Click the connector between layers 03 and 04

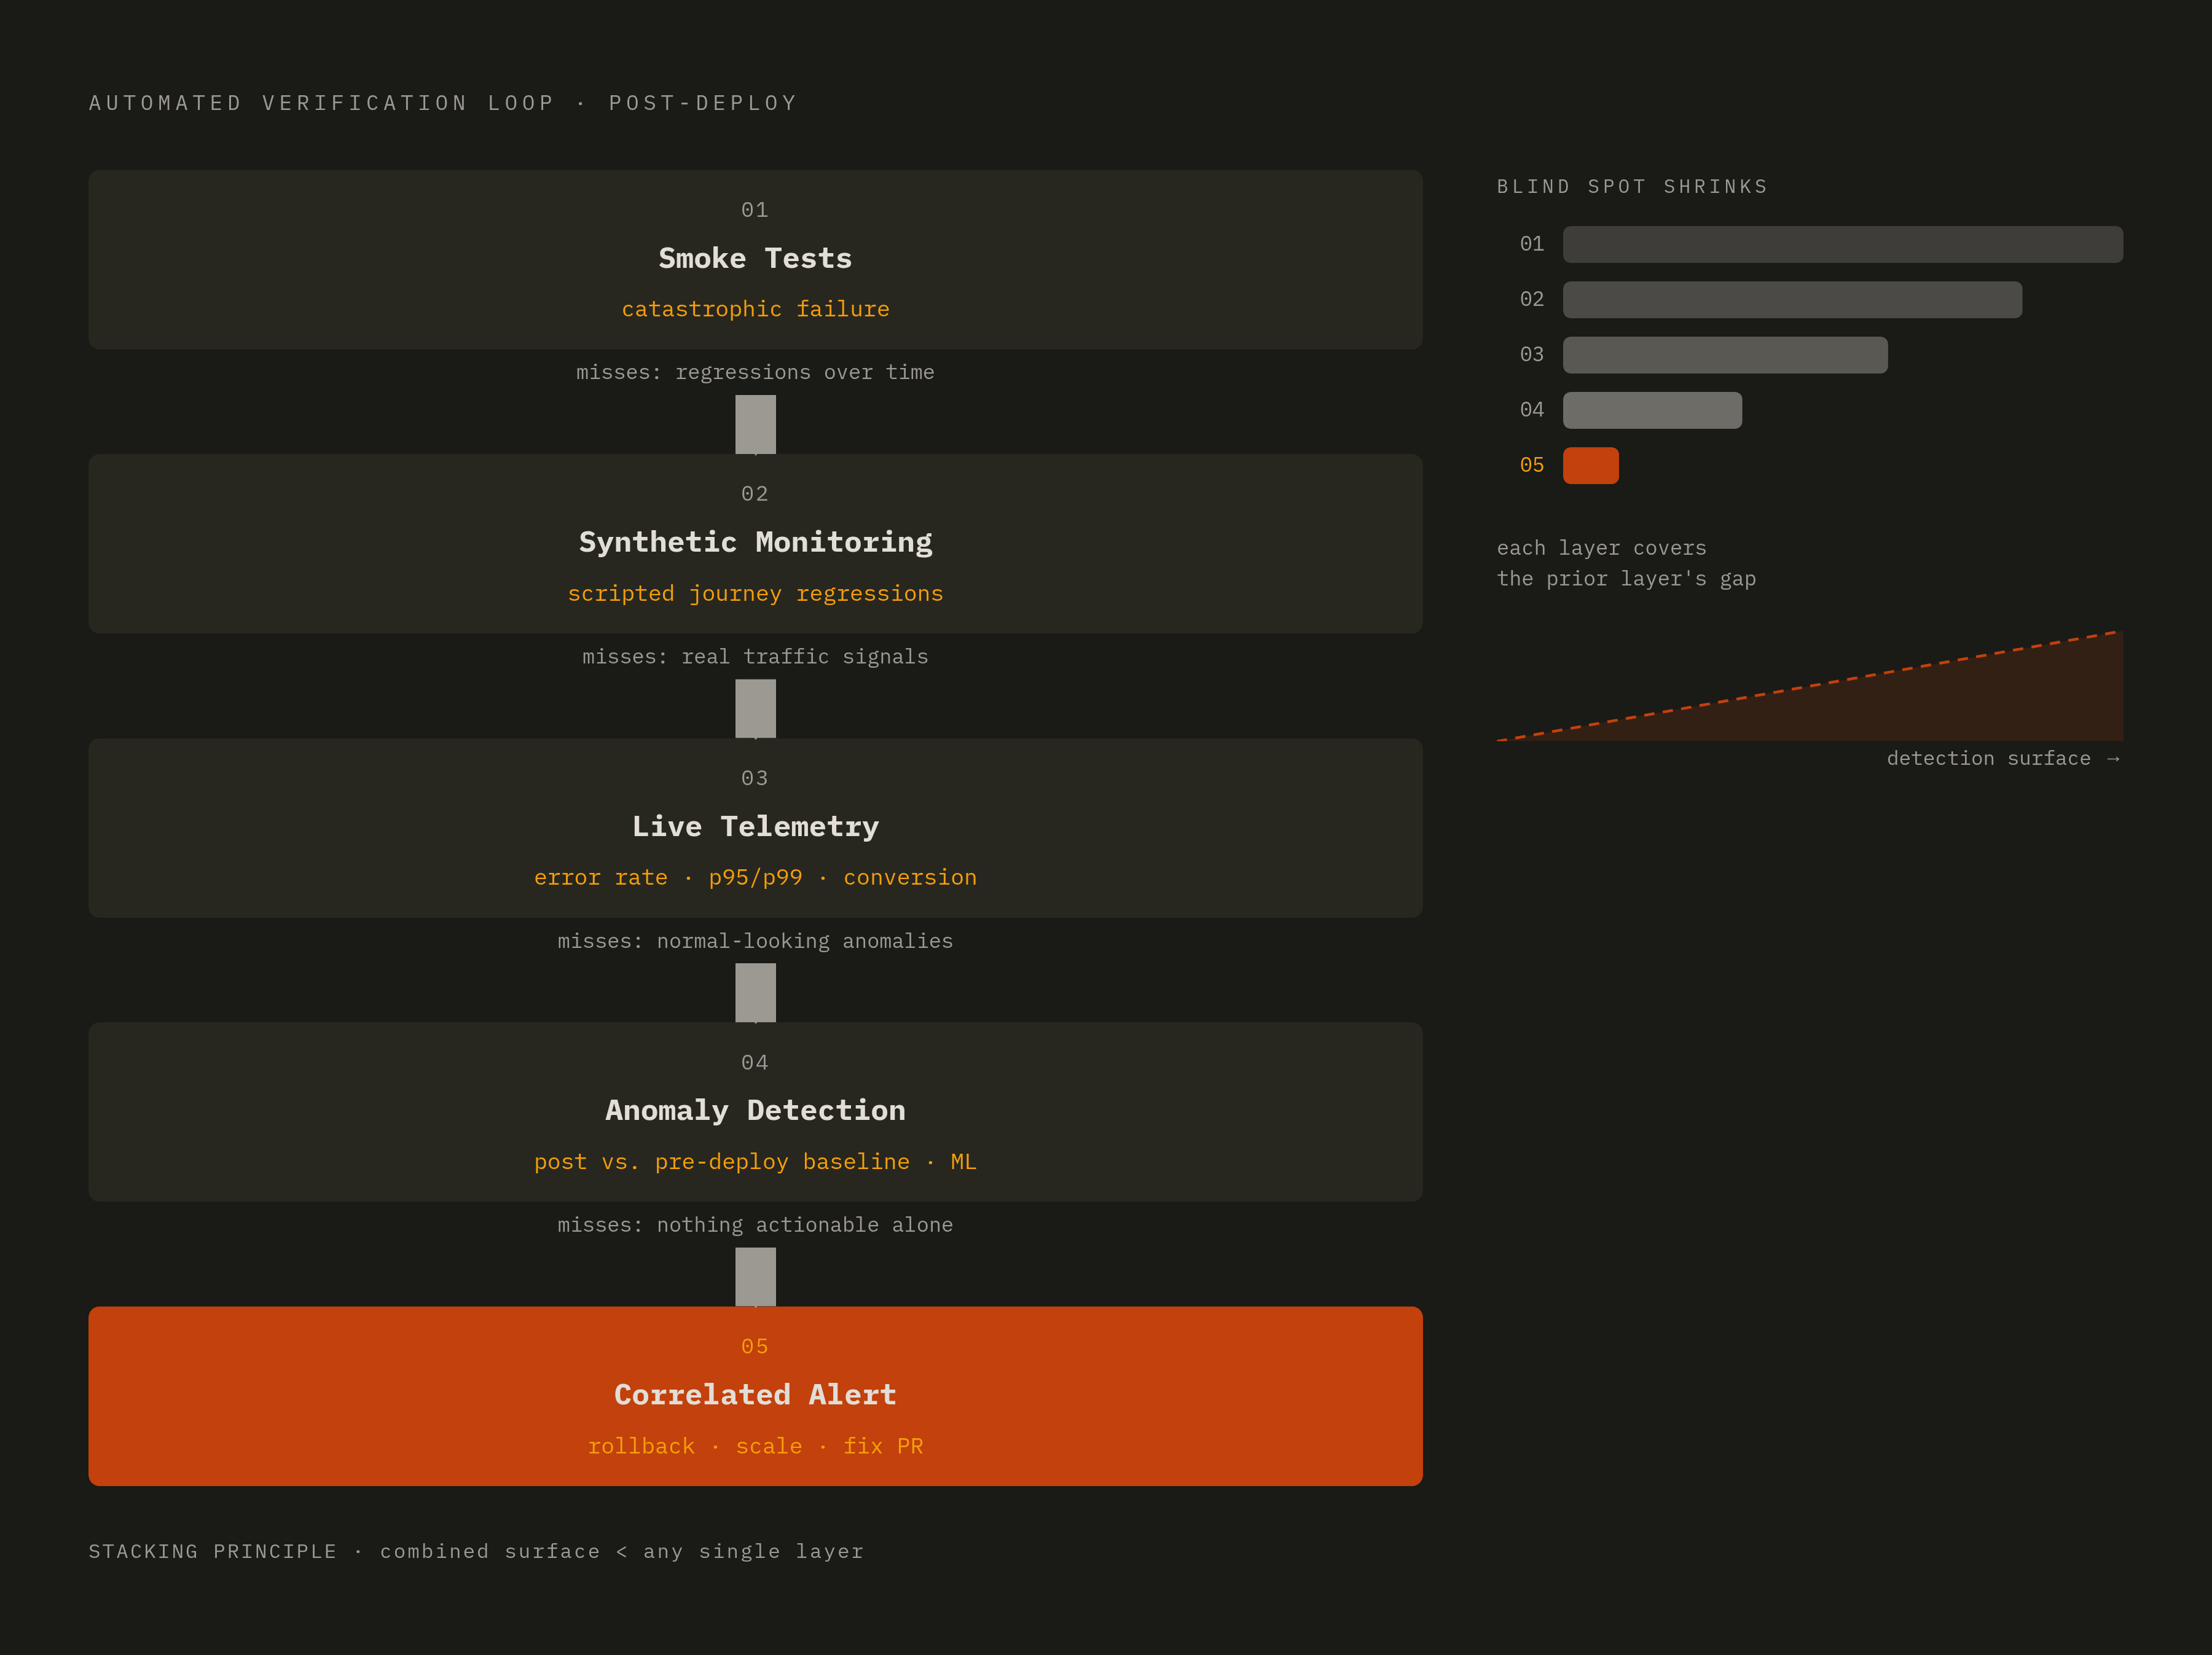coord(755,992)
